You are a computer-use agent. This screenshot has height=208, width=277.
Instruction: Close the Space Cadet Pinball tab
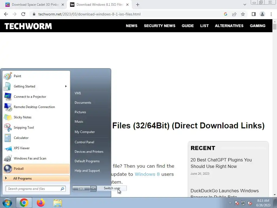63,5
